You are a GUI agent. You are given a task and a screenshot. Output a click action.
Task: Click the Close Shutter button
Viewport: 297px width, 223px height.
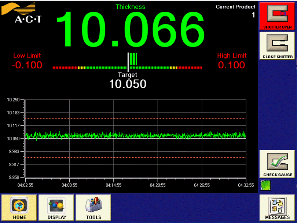277,46
